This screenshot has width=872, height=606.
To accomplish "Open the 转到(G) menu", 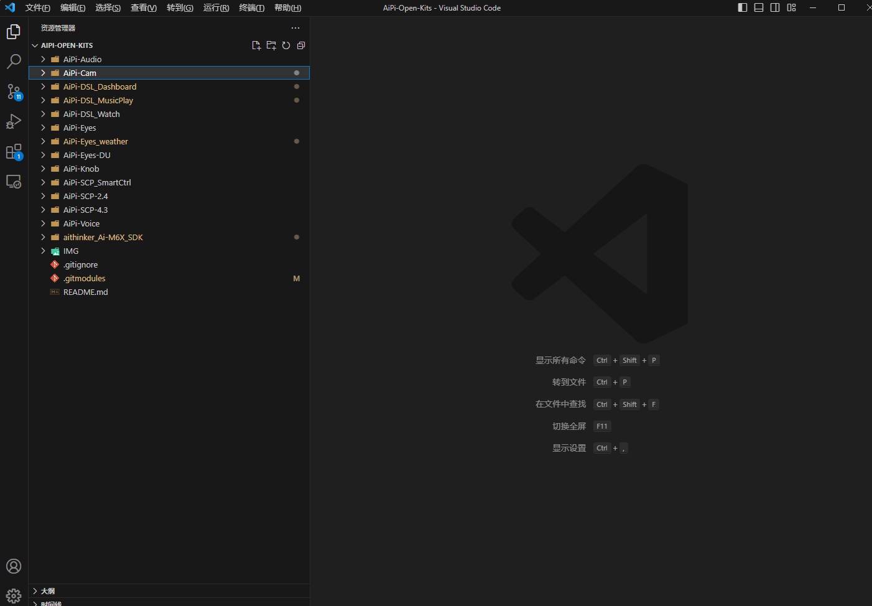I will 180,8.
